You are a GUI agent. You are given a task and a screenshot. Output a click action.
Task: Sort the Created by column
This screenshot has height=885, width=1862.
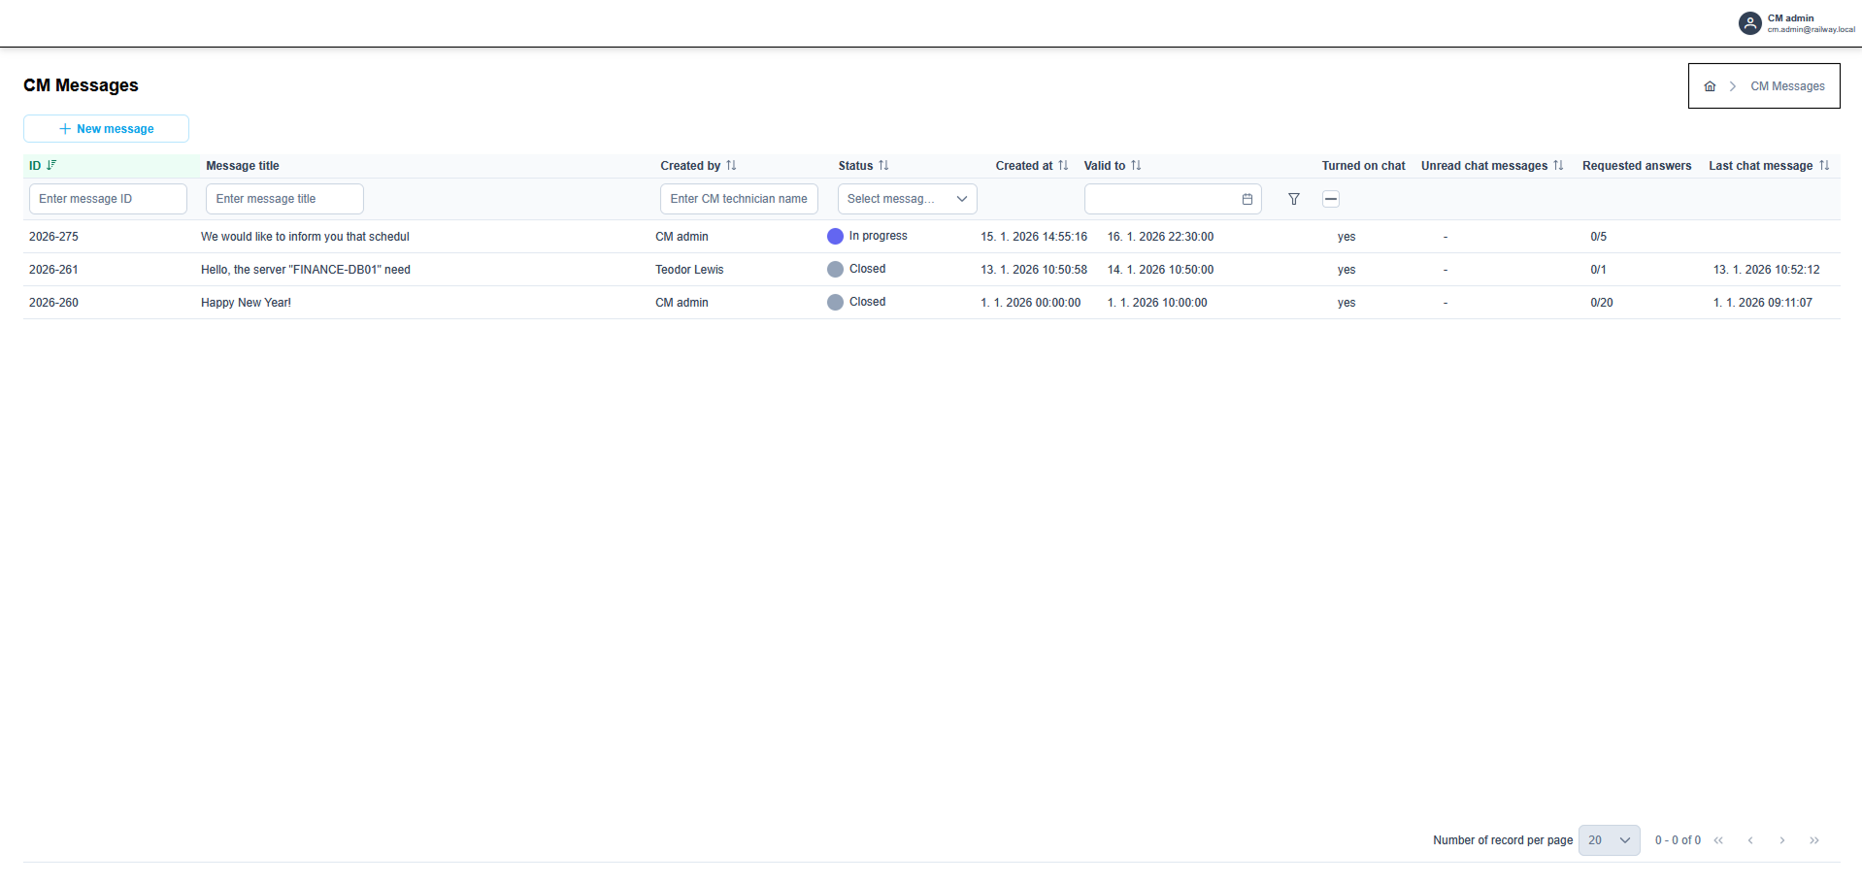click(x=731, y=165)
